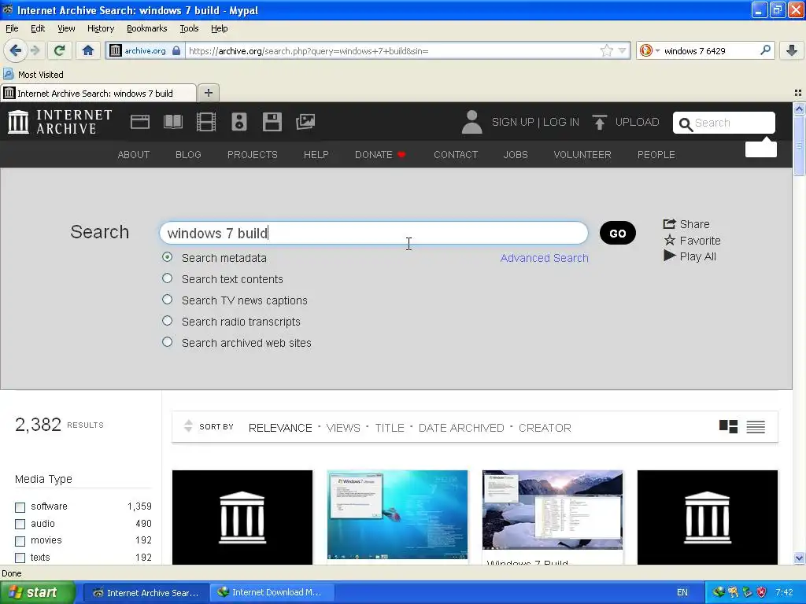Check the software media type box
This screenshot has width=806, height=604.
tap(20, 507)
